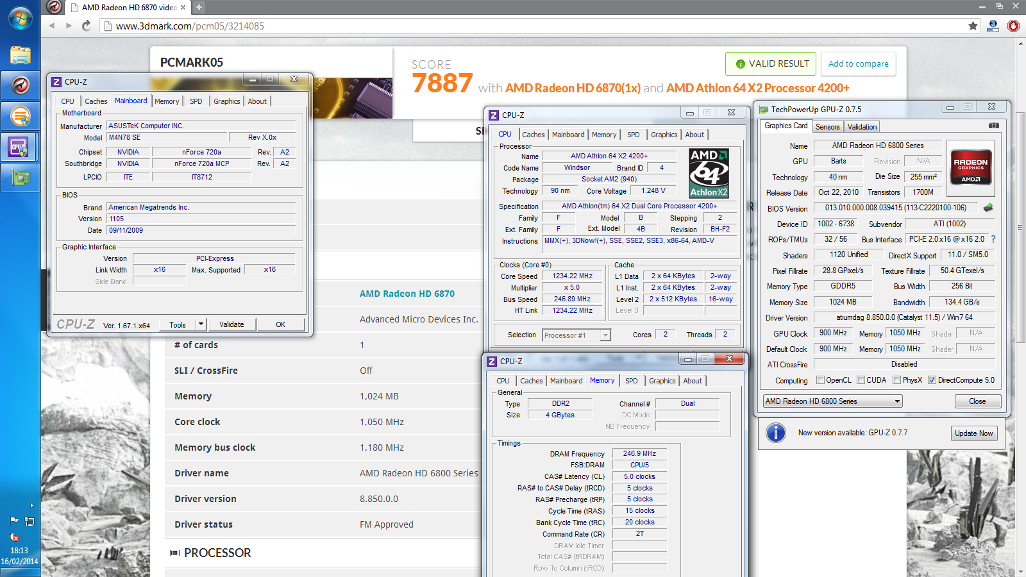Click the DRAM Frequency value 246.9 MHz
Image resolution: width=1026 pixels, height=577 pixels.
click(x=639, y=453)
